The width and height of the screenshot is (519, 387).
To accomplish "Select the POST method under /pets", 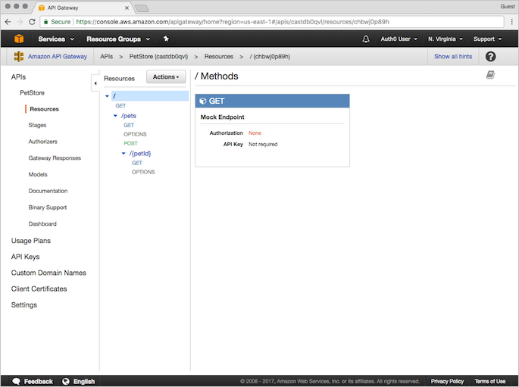I will pos(130,144).
